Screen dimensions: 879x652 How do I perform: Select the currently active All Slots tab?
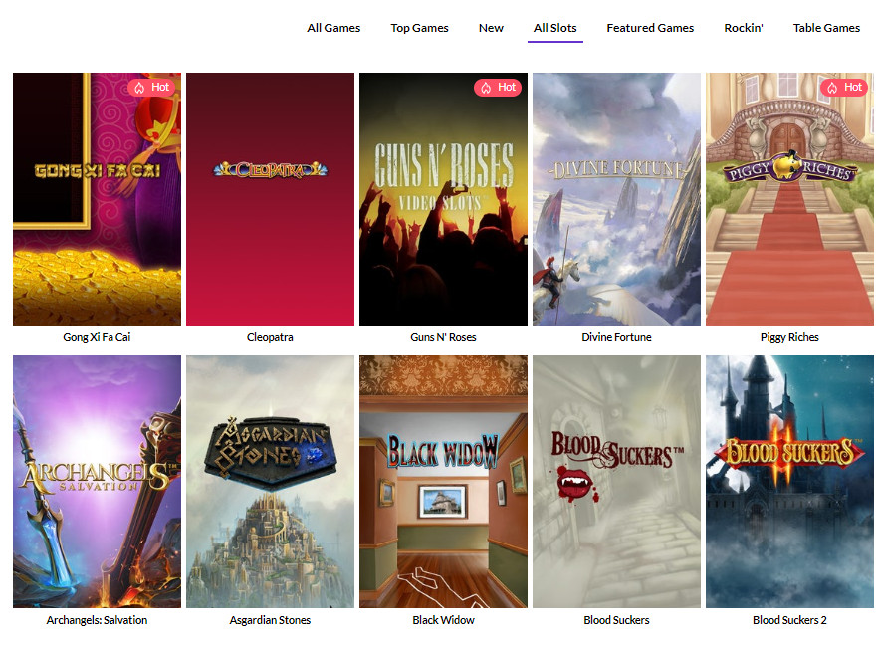click(x=554, y=28)
